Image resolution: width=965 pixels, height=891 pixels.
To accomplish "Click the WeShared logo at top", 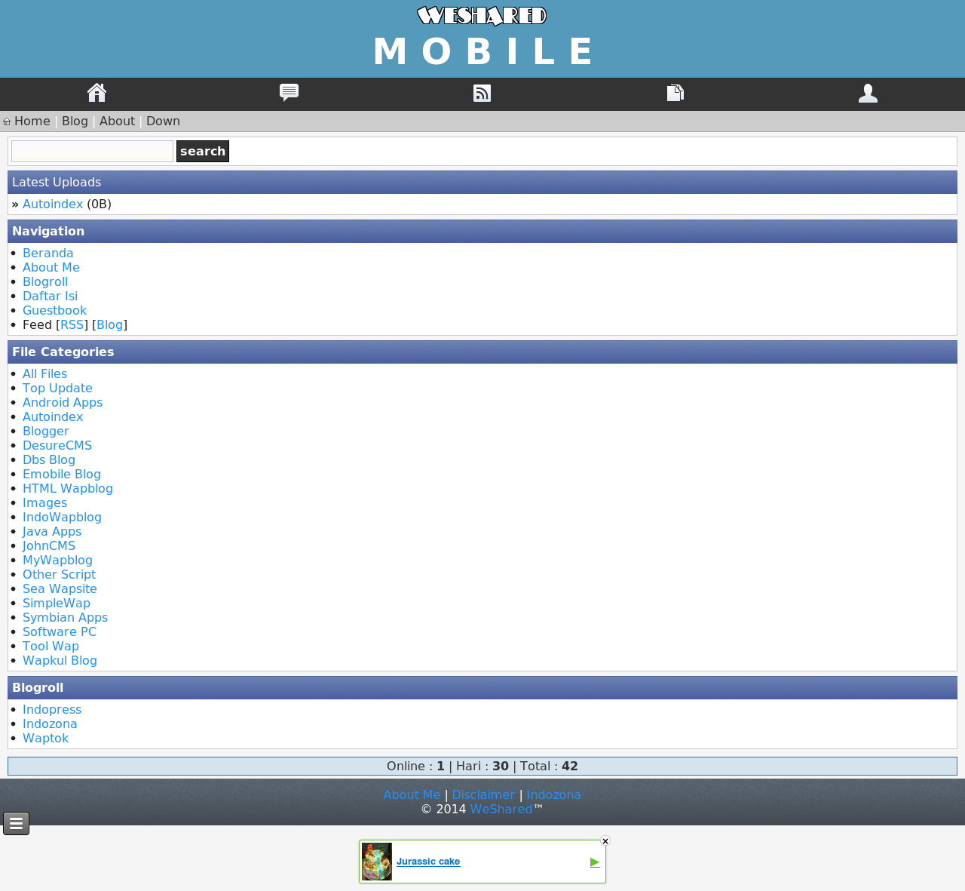I will (482, 16).
